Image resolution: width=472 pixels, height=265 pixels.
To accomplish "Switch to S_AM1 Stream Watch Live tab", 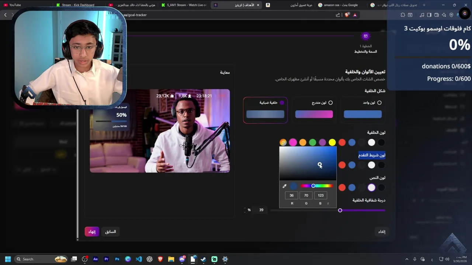I will tap(184, 5).
